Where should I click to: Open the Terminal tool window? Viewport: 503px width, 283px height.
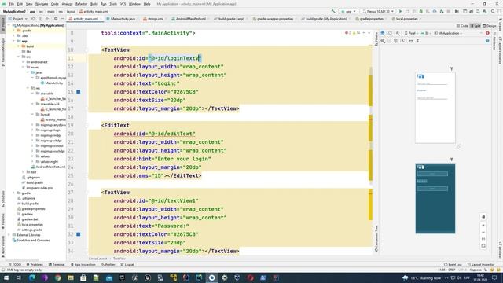[x=57, y=265]
